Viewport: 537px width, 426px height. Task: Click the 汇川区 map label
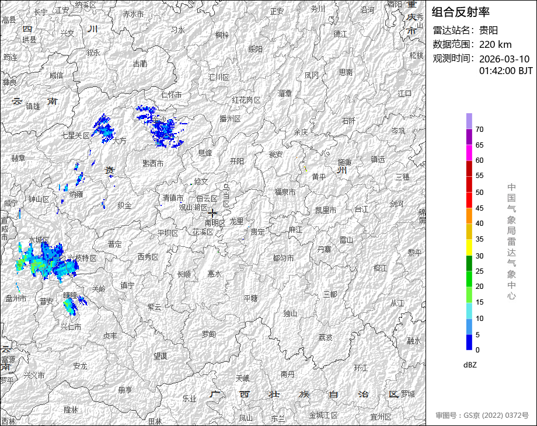(219, 78)
